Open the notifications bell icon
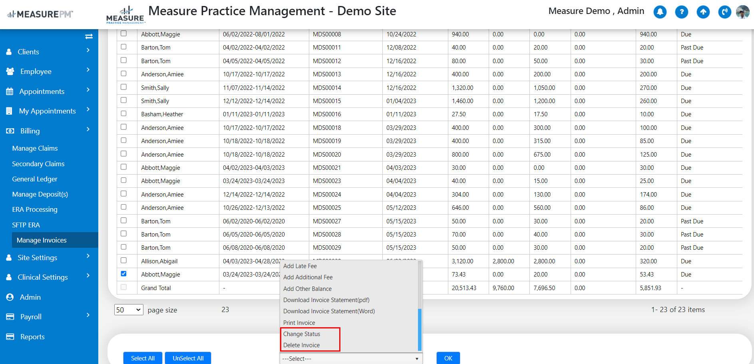The width and height of the screenshot is (754, 364). (x=660, y=12)
